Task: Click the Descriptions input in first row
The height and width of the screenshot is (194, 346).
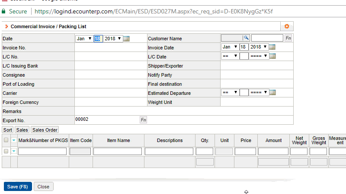Action: (169, 152)
